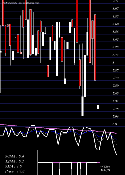Click the 7.45 price axis label

point(116,93)
